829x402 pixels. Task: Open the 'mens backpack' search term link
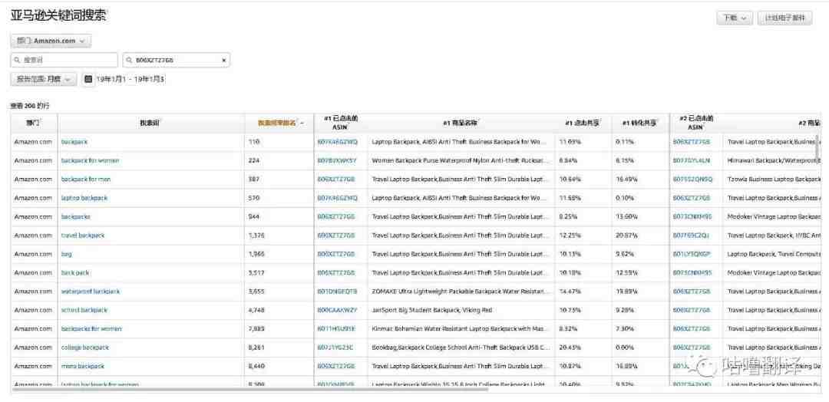tap(83, 366)
